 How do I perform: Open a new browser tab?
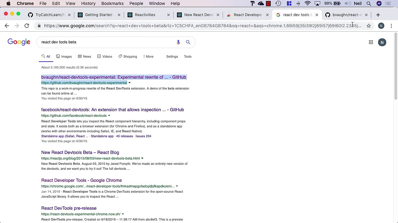tap(378, 15)
